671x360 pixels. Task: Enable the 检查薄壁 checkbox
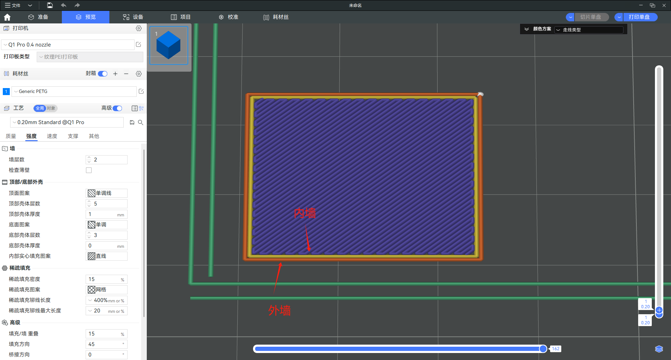click(89, 170)
